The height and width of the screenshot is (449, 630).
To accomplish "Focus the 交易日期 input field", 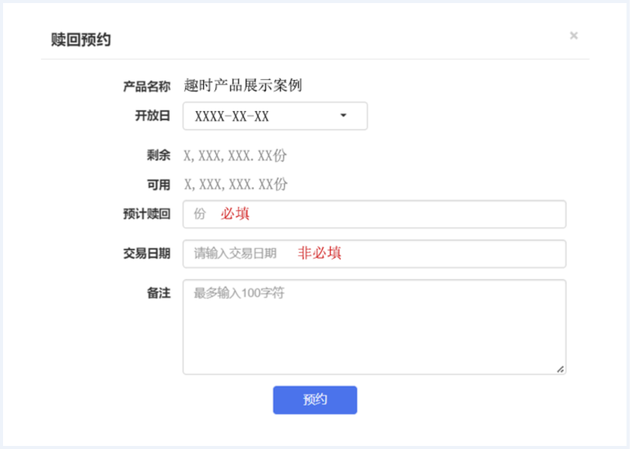I will click(x=374, y=253).
